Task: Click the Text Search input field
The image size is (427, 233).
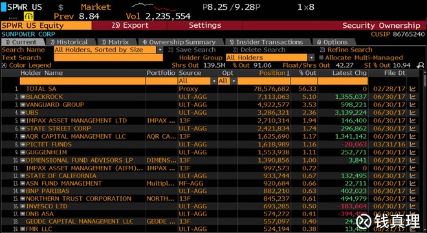Action: 109,57
